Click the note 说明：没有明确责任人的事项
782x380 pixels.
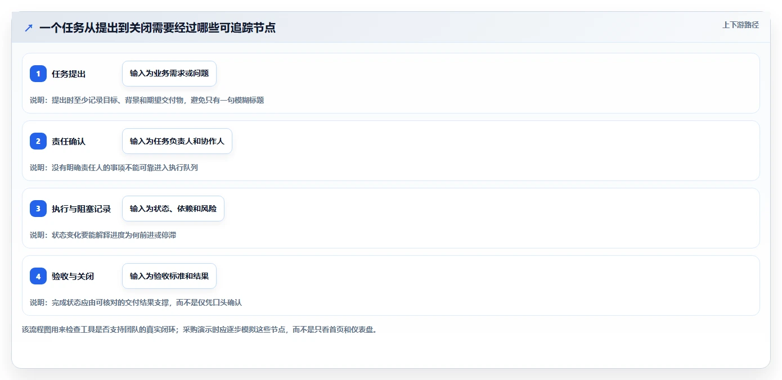coord(114,168)
